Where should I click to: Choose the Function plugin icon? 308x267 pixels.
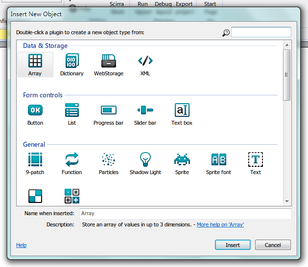pyautogui.click(x=71, y=160)
